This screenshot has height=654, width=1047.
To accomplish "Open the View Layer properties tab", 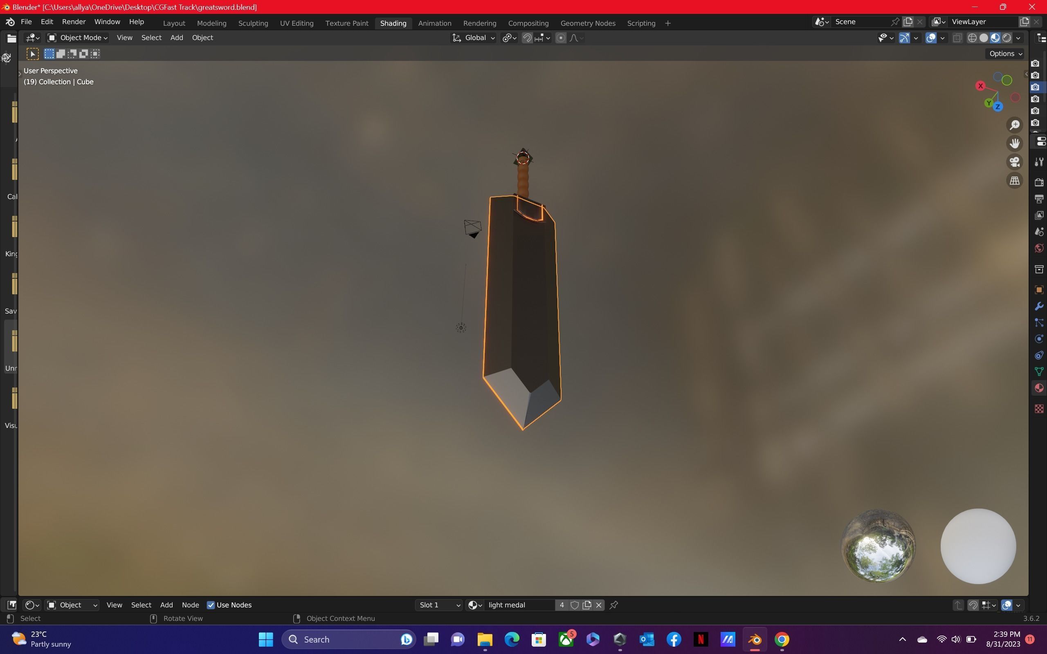I will 1039,215.
